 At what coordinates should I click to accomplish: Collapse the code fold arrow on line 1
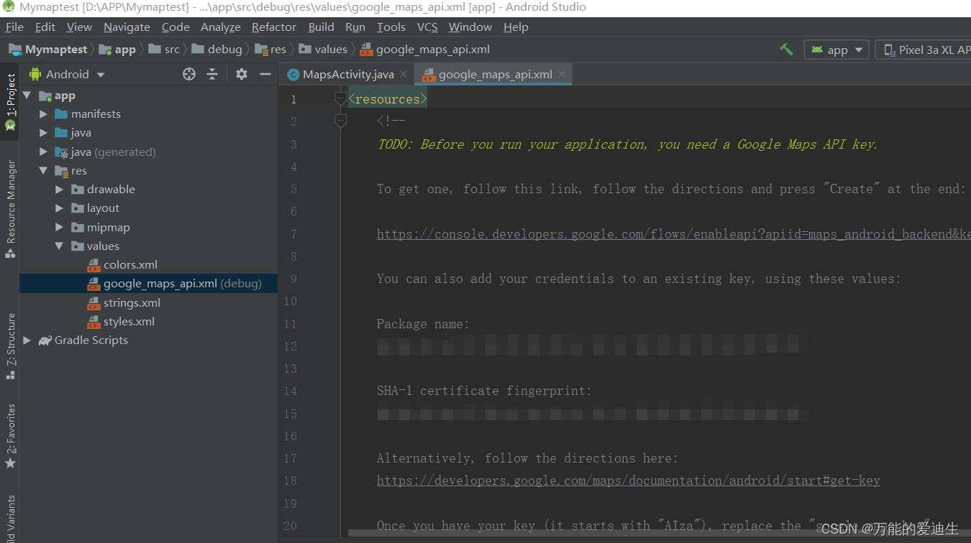(x=339, y=98)
